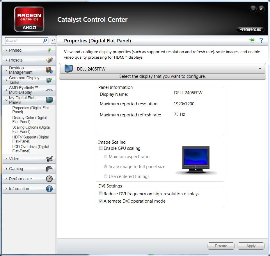Viewport: 270px width, 256px height.
Task: Collapse the sidebar with double-arrow button
Action: tap(54, 40)
